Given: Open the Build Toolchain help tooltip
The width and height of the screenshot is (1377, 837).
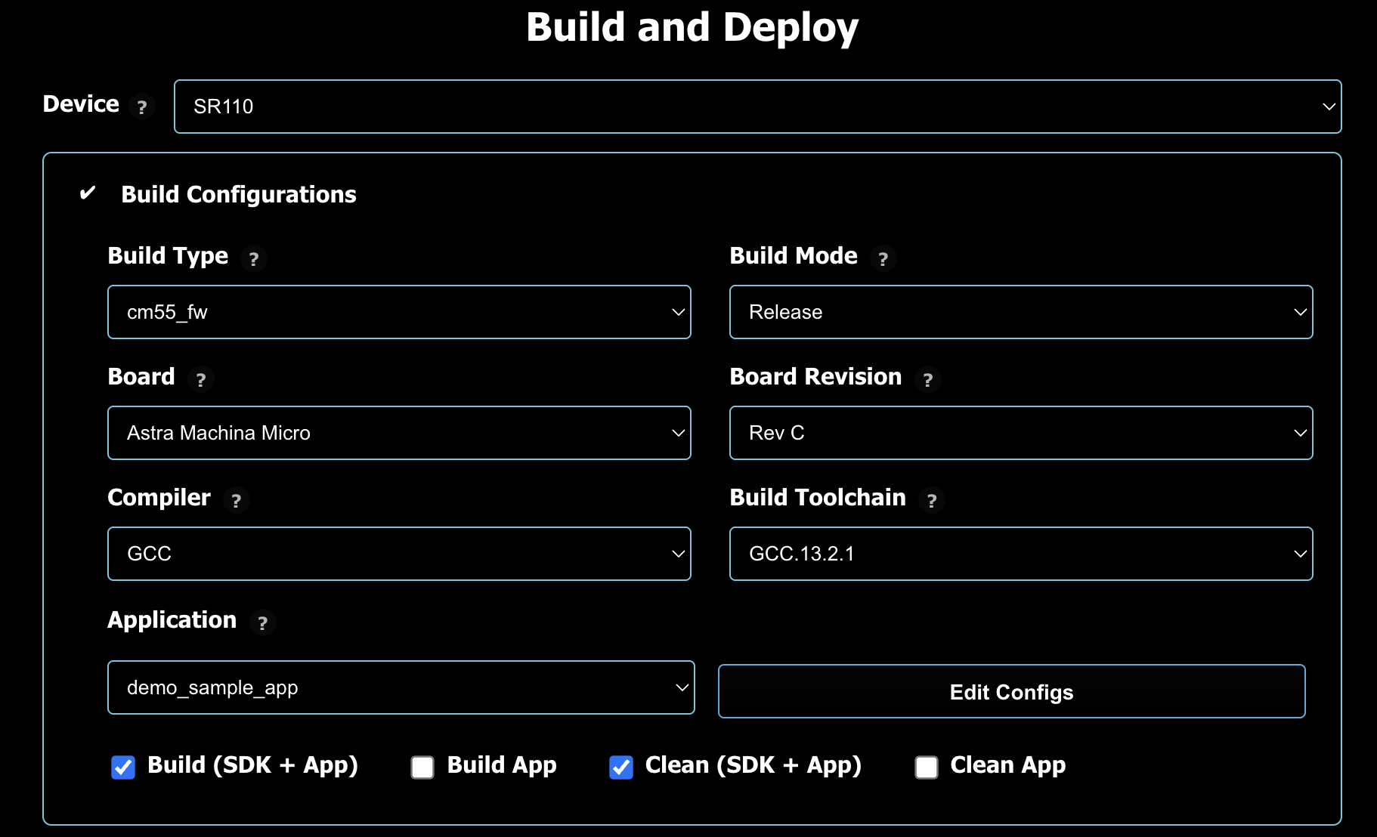Looking at the screenshot, I should click(932, 501).
